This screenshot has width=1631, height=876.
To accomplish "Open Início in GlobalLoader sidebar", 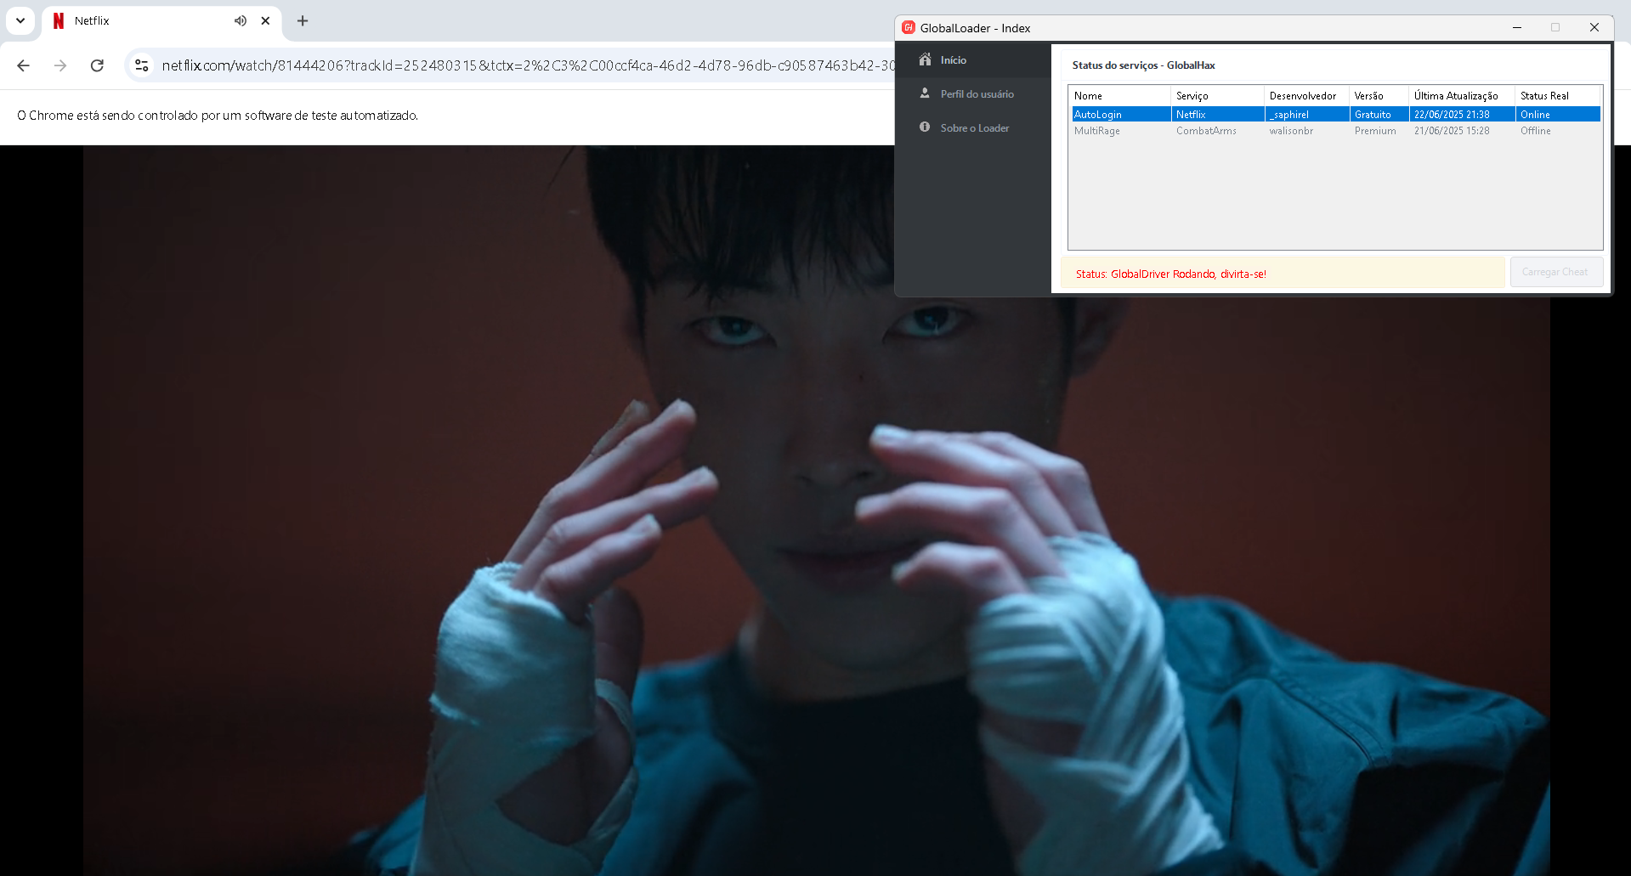I will [953, 60].
